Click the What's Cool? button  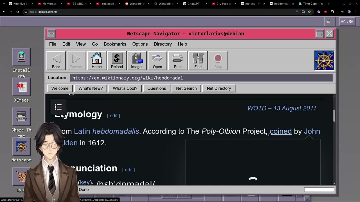point(125,88)
